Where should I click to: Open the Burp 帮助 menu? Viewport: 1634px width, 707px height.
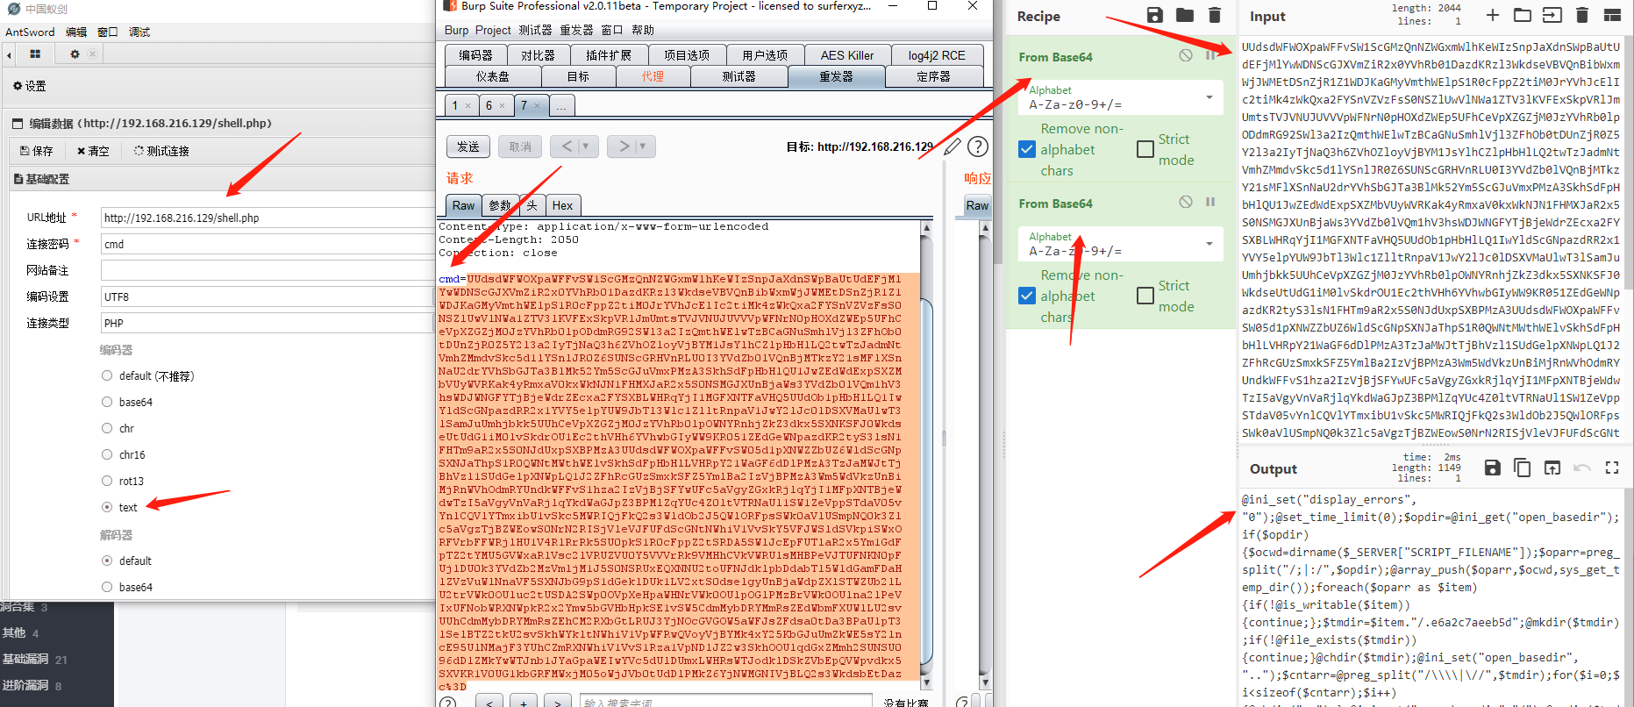click(x=643, y=30)
